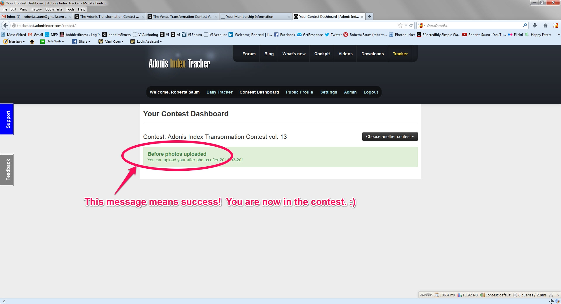Open the Downloads nav link
This screenshot has width=561, height=304.
point(373,54)
